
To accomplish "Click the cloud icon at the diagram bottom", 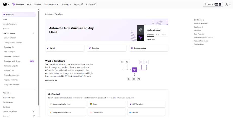I will pos(134,79).
